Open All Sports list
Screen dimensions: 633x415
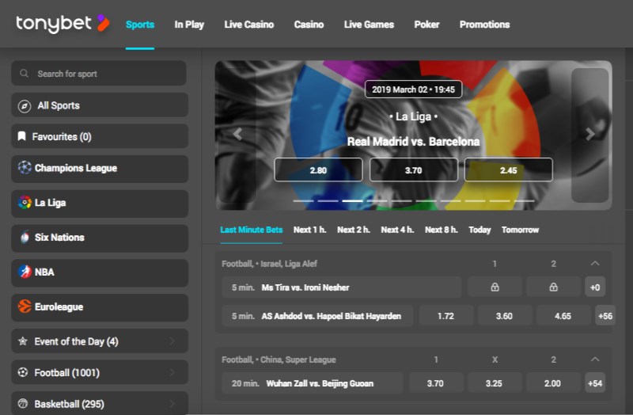click(x=100, y=105)
